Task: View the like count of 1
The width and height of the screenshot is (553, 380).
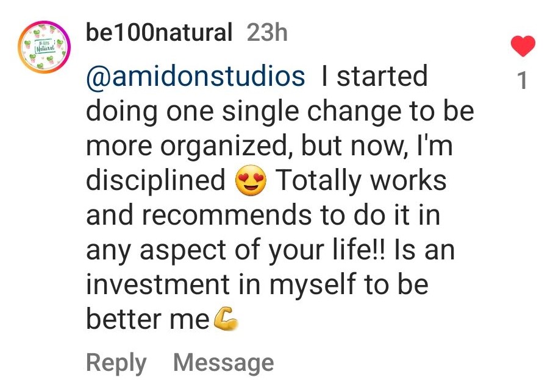Action: click(x=521, y=80)
